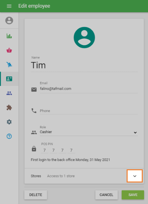Click the CANCEL button

tap(107, 195)
